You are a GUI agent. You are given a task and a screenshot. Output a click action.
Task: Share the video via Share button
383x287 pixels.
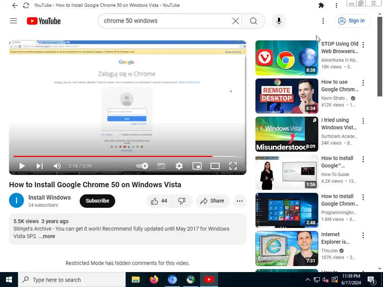pyautogui.click(x=212, y=201)
